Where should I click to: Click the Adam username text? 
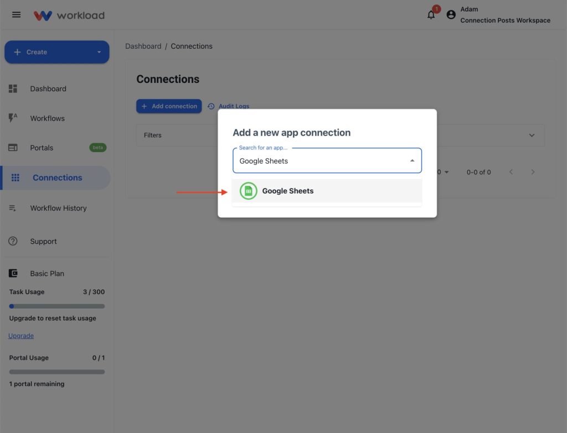tap(469, 9)
